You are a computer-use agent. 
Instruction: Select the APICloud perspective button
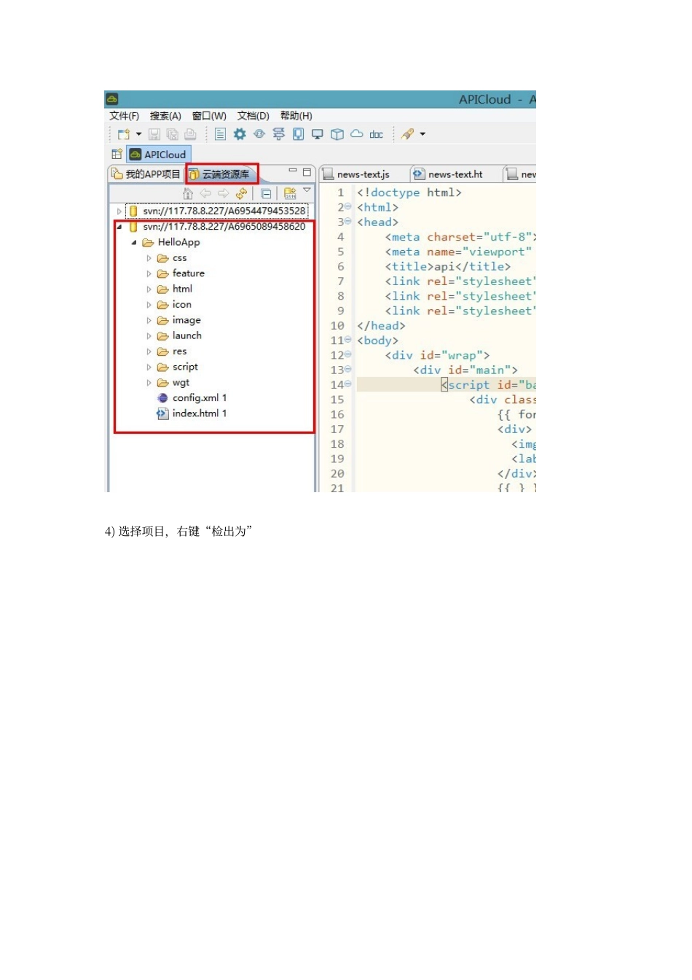(x=159, y=155)
